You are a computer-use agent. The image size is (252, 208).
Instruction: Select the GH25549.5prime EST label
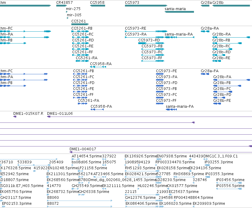click(x=87, y=186)
